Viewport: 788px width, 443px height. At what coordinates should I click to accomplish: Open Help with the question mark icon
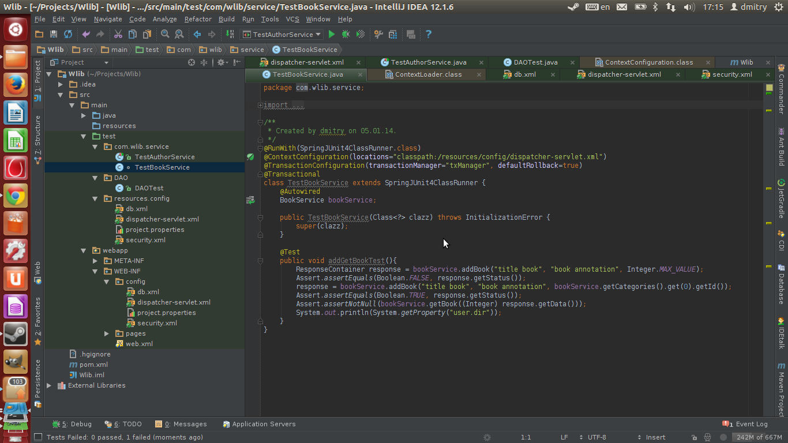click(429, 35)
